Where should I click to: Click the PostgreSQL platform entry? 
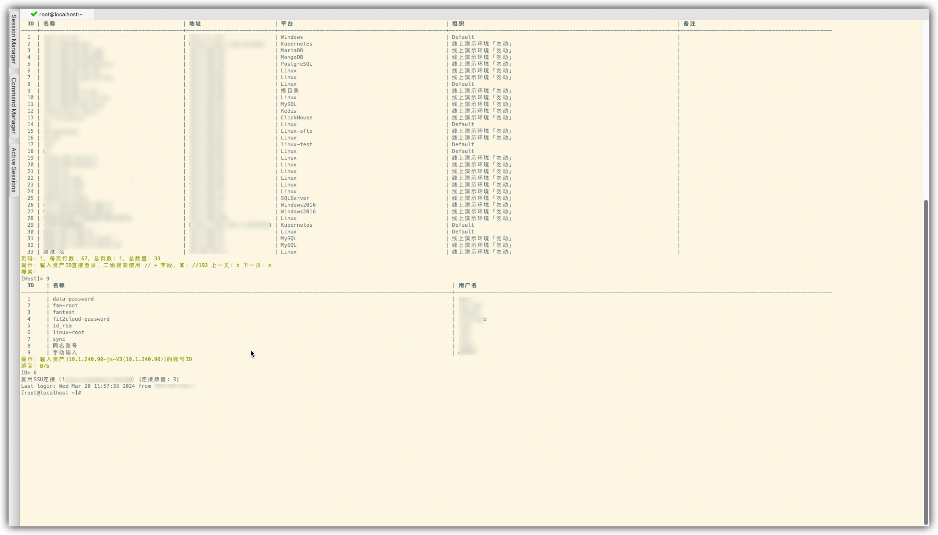(296, 64)
